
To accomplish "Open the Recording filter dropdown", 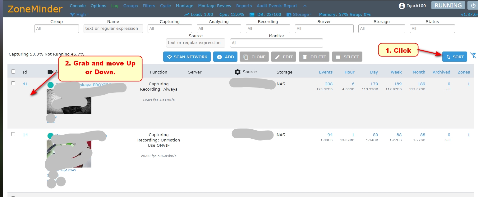I will pyautogui.click(x=268, y=29).
